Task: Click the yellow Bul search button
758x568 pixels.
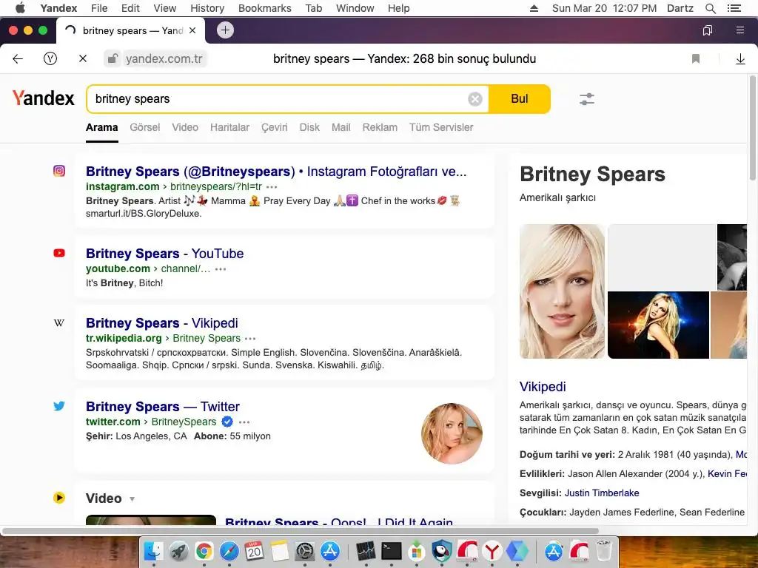Action: pos(519,99)
